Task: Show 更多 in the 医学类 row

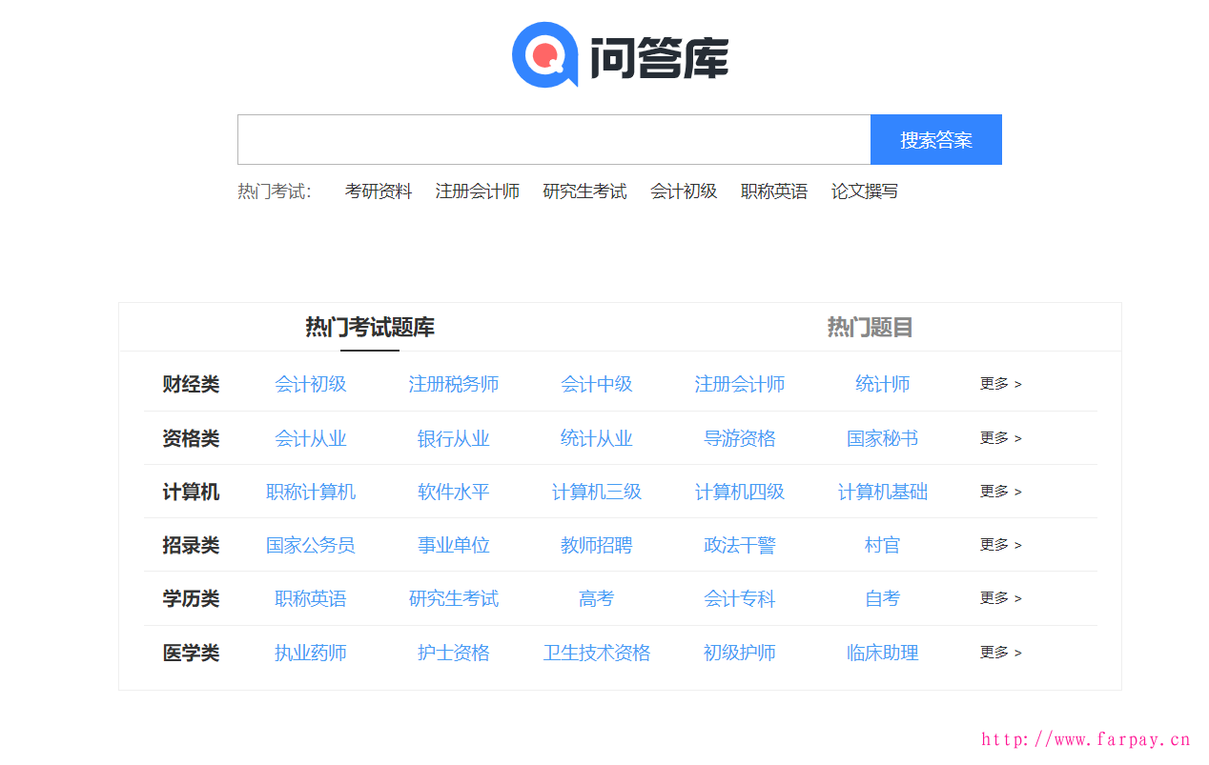Action: [x=1000, y=653]
